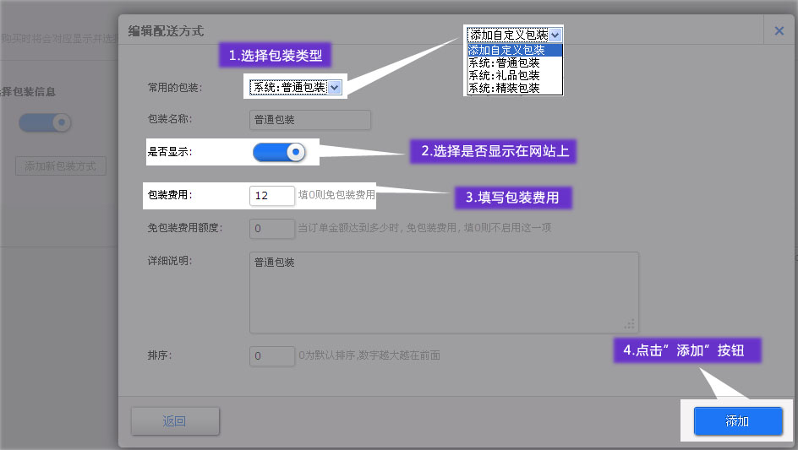This screenshot has height=450, width=798.
Task: Click the 包装费用 input field
Action: [271, 196]
